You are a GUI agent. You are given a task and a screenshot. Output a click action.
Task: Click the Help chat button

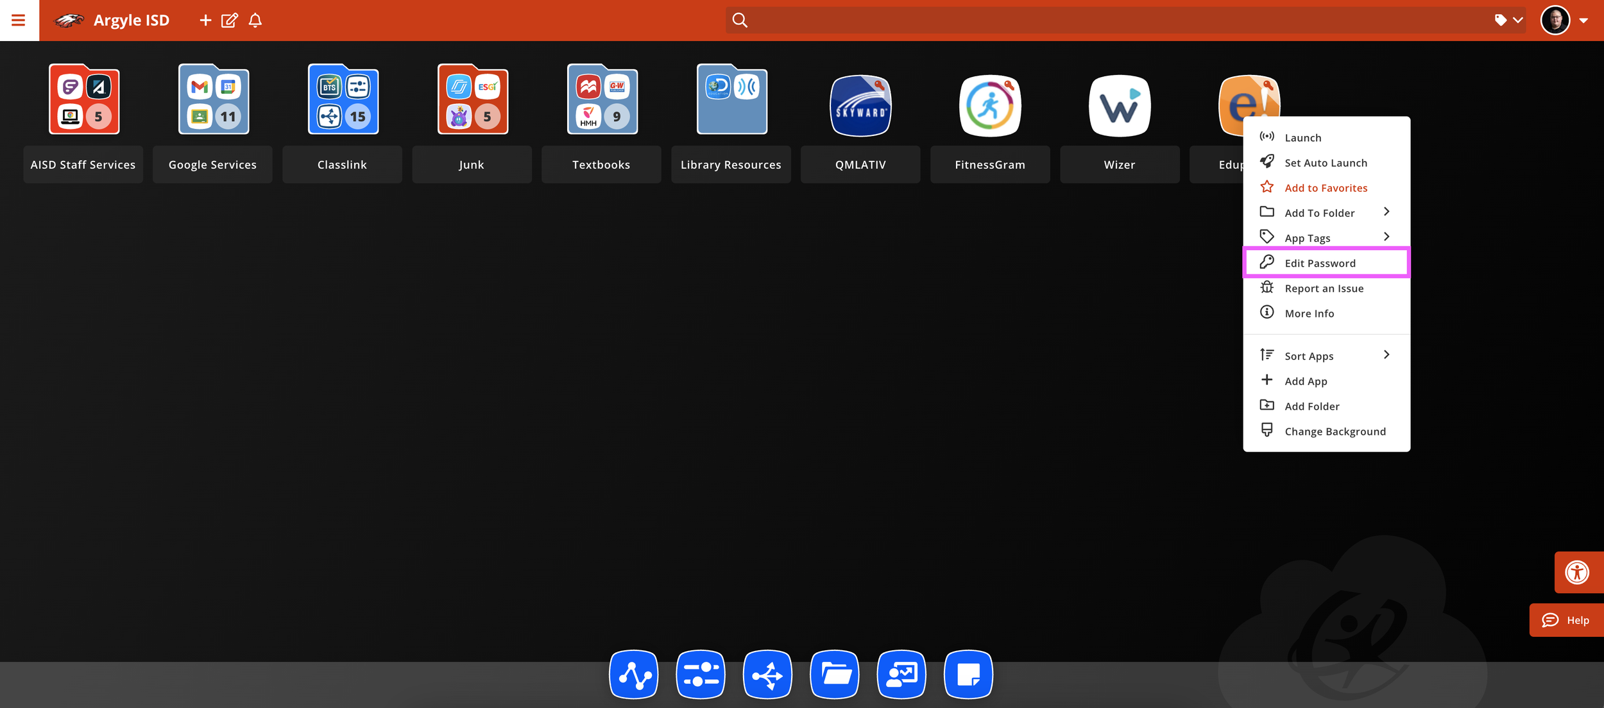pos(1566,620)
